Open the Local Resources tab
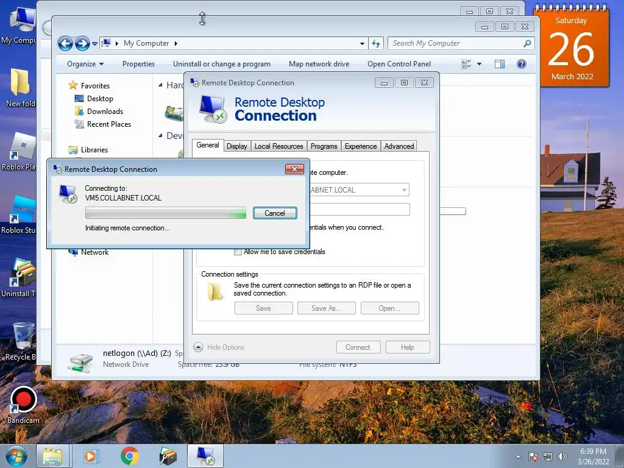Viewport: 624px width, 468px height. click(x=278, y=146)
